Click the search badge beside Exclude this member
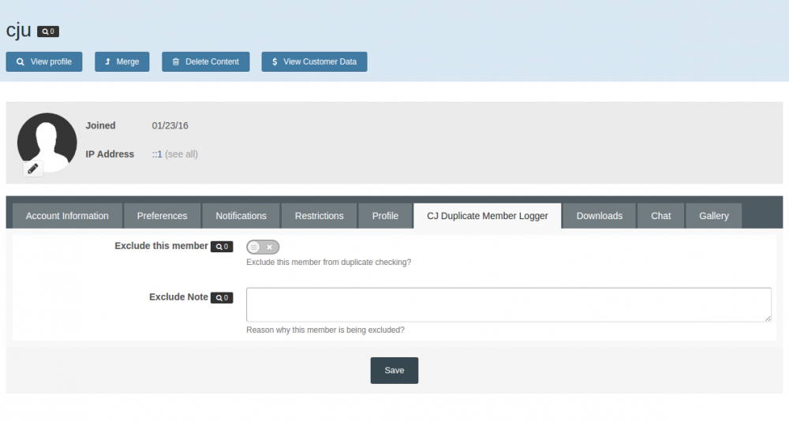 pyautogui.click(x=222, y=247)
